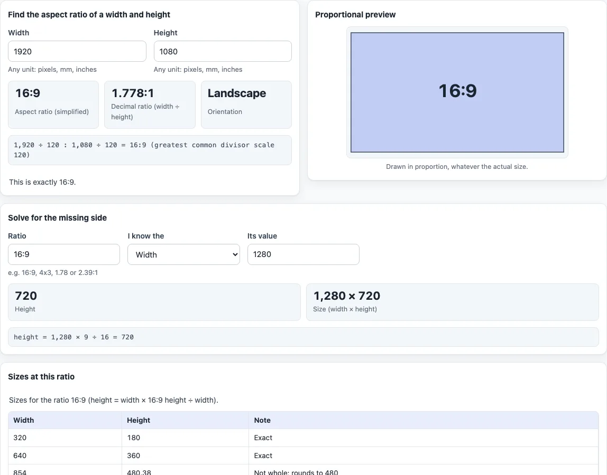Click the 'Find the aspect ratio' heading
607x475 pixels.
(89, 15)
